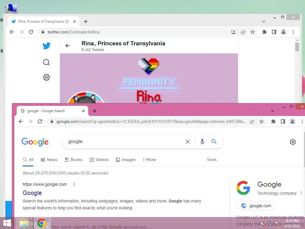This screenshot has height=229, width=305.
Task: Click the google.com chip in knowledge panel
Action: (x=256, y=206)
